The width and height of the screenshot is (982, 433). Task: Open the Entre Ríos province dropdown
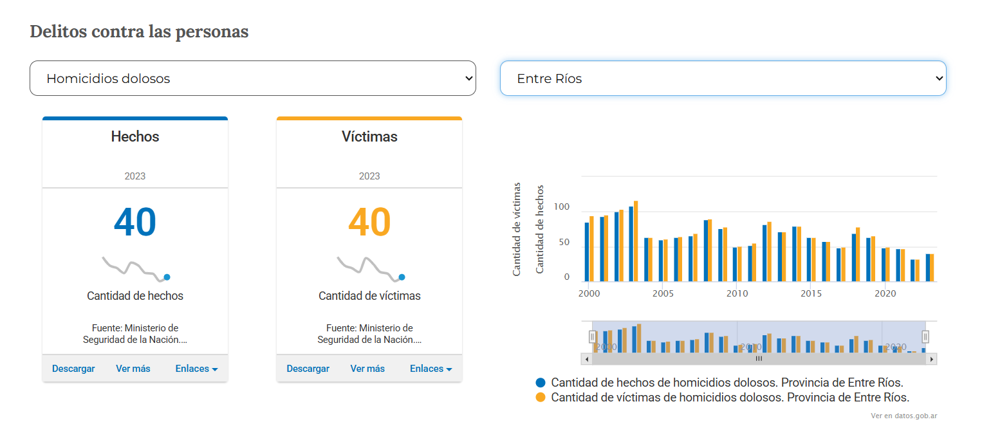pyautogui.click(x=723, y=78)
